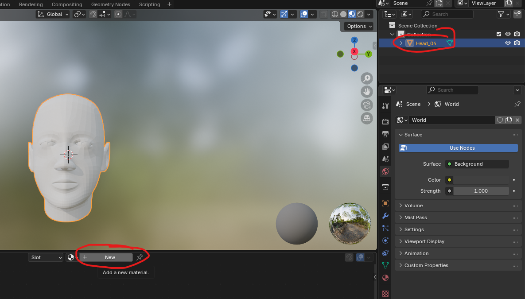Toggle viewport snapping magnet
525x299 pixels.
93,15
